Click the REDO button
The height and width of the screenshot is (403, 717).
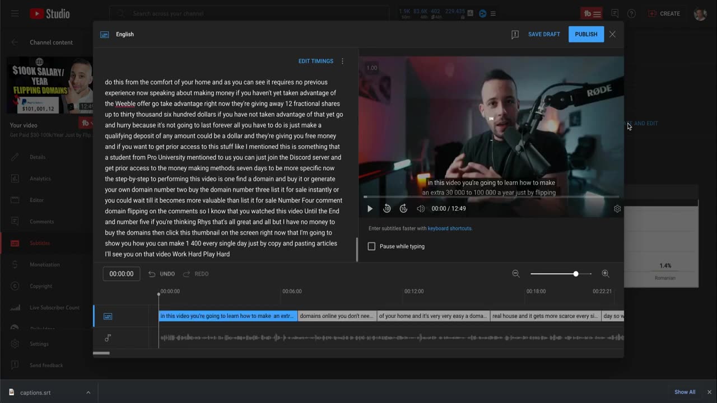[195, 274]
